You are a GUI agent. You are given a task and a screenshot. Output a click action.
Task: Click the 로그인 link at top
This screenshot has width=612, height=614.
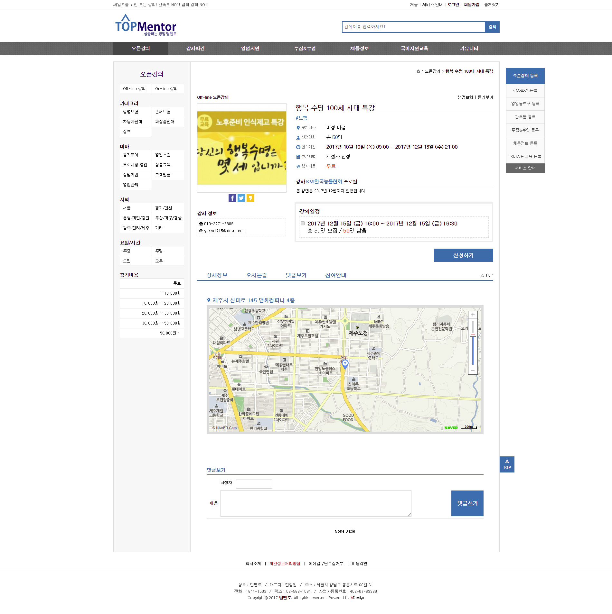coord(453,5)
